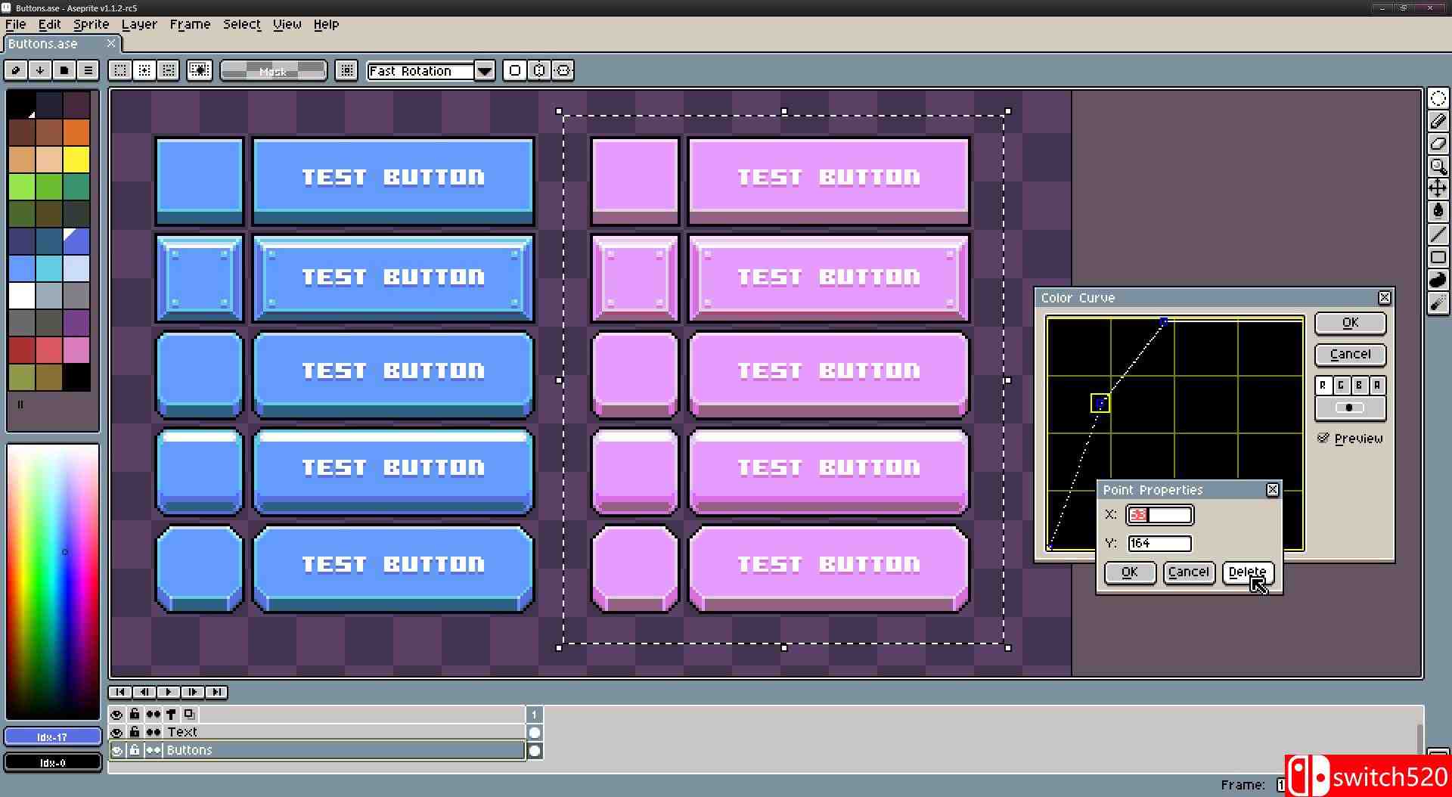The width and height of the screenshot is (1452, 797).
Task: Uncheck the Preview checkbox in Color Curve
Action: pos(1323,439)
